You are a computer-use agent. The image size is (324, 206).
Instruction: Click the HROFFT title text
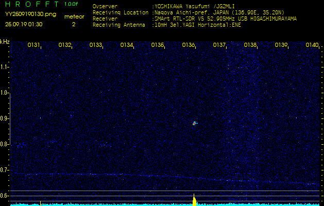pyautogui.click(x=32, y=4)
